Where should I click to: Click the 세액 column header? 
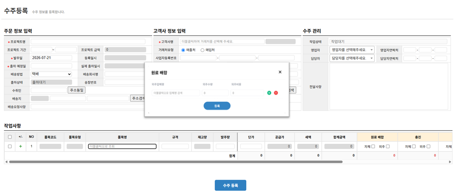(308, 137)
